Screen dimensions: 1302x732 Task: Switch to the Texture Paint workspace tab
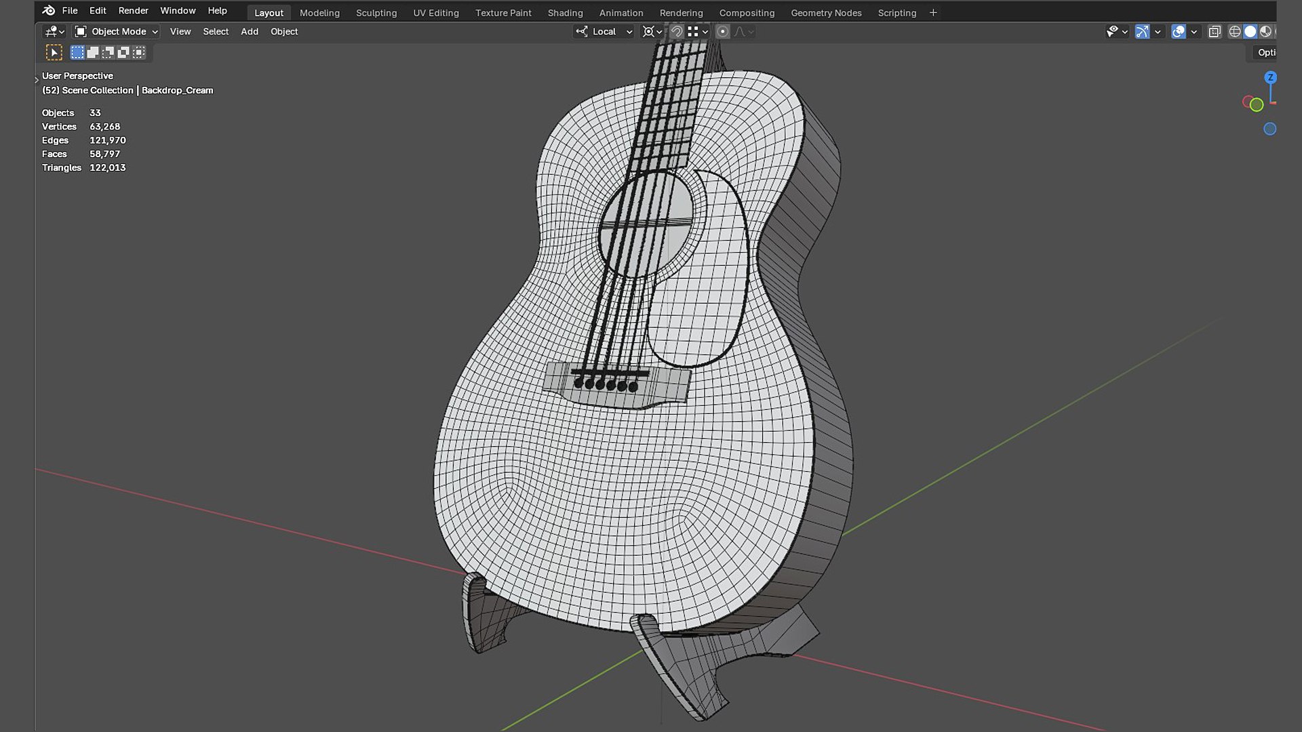click(503, 13)
